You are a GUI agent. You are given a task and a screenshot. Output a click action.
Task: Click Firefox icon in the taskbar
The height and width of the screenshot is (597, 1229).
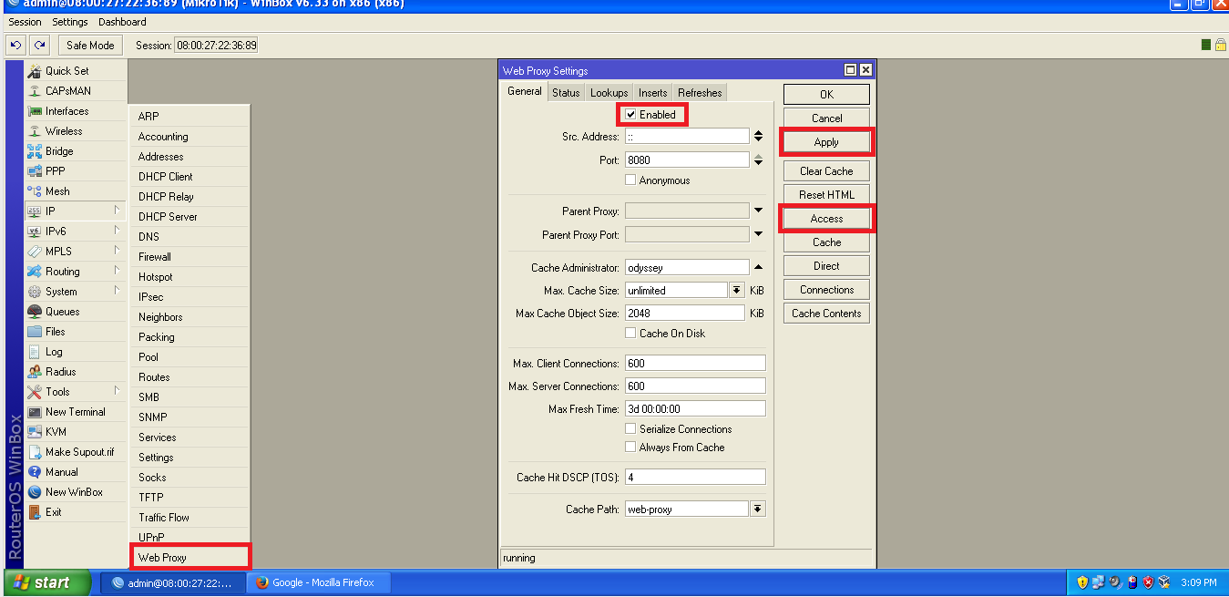pyautogui.click(x=261, y=582)
